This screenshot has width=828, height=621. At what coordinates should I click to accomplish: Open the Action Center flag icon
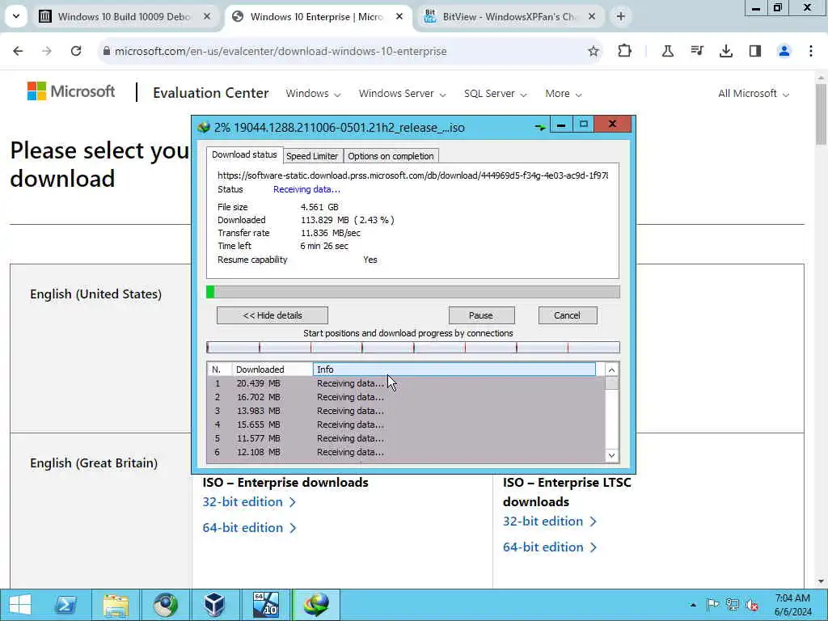712,605
